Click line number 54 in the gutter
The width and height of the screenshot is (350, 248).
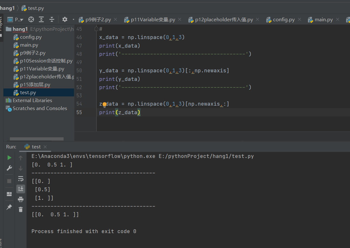coord(79,104)
